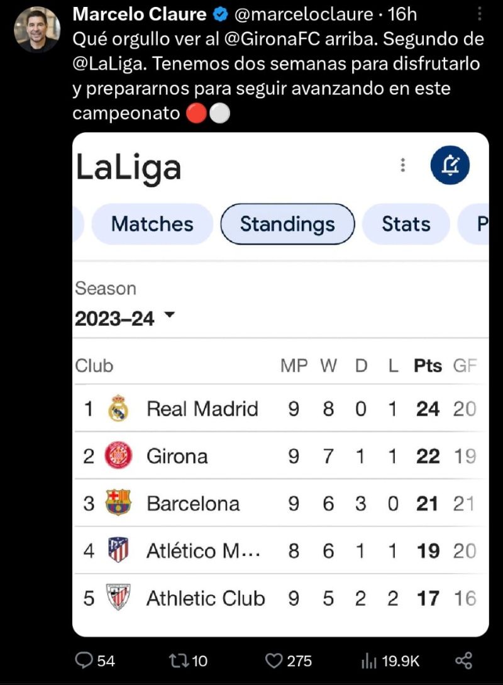The height and width of the screenshot is (685, 503).
Task: Select the Real Madrid row
Action: tap(280, 409)
